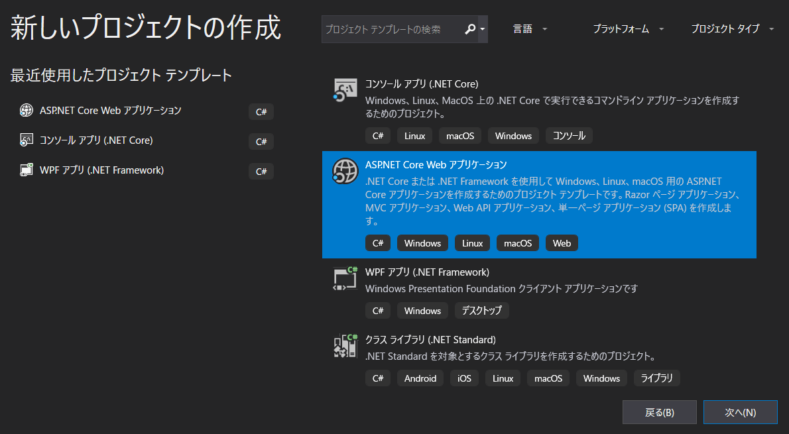Image resolution: width=789 pixels, height=434 pixels.
Task: Click the コンソール アプリ template icon in list
Action: pos(345,91)
